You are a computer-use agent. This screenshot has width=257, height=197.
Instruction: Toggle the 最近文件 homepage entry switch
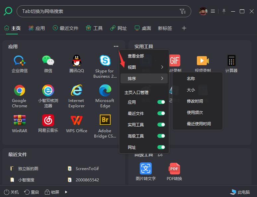(161, 113)
